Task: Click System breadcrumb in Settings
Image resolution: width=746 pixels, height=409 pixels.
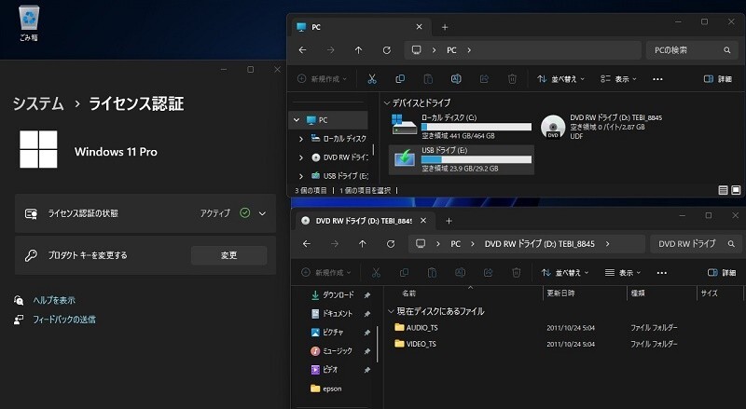Action: tap(38, 103)
